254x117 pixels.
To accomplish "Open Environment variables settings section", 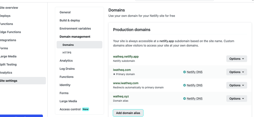I will tap(75, 28).
